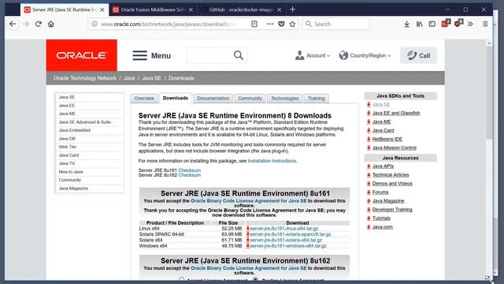The image size is (504, 284).
Task: Click the Java SE breadcrumb link
Action: (152, 78)
